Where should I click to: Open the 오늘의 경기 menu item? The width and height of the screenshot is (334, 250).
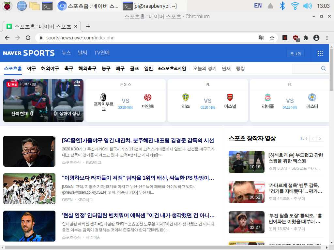click(205, 69)
